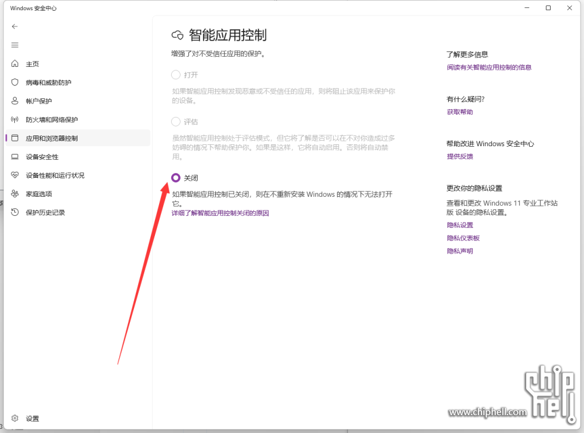Click the 提供反馈 link

click(x=459, y=156)
